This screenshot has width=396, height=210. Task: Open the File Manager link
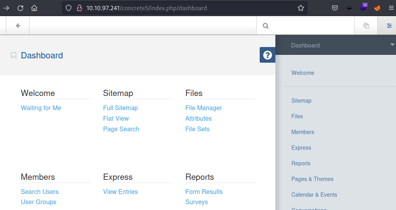click(x=203, y=108)
